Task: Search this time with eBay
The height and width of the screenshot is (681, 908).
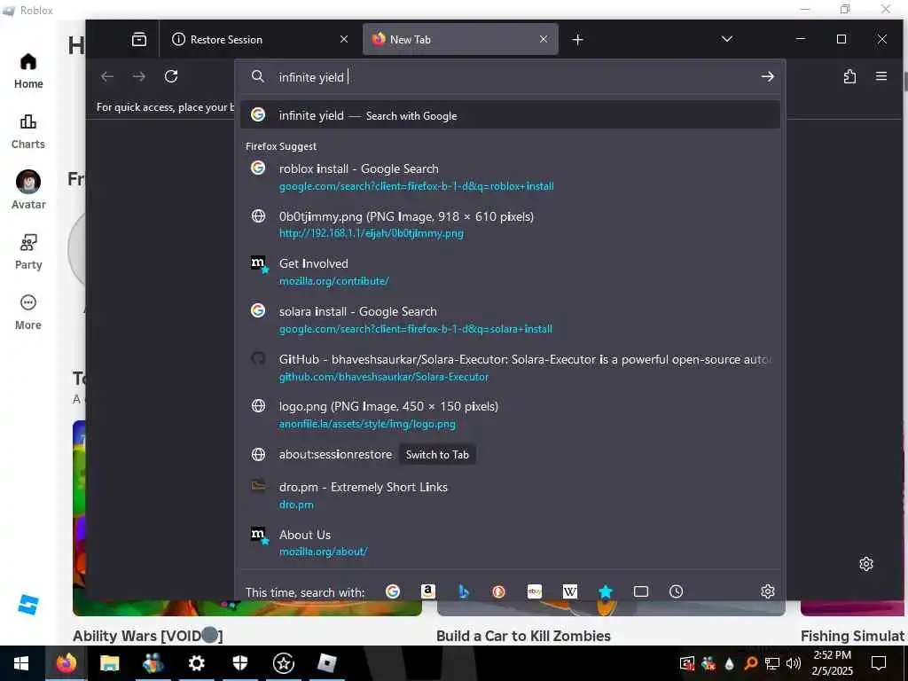Action: [x=535, y=591]
